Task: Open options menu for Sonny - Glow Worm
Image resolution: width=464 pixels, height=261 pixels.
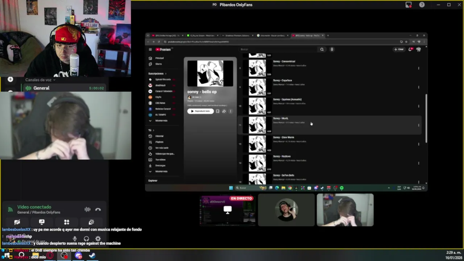Action: tap(419, 144)
